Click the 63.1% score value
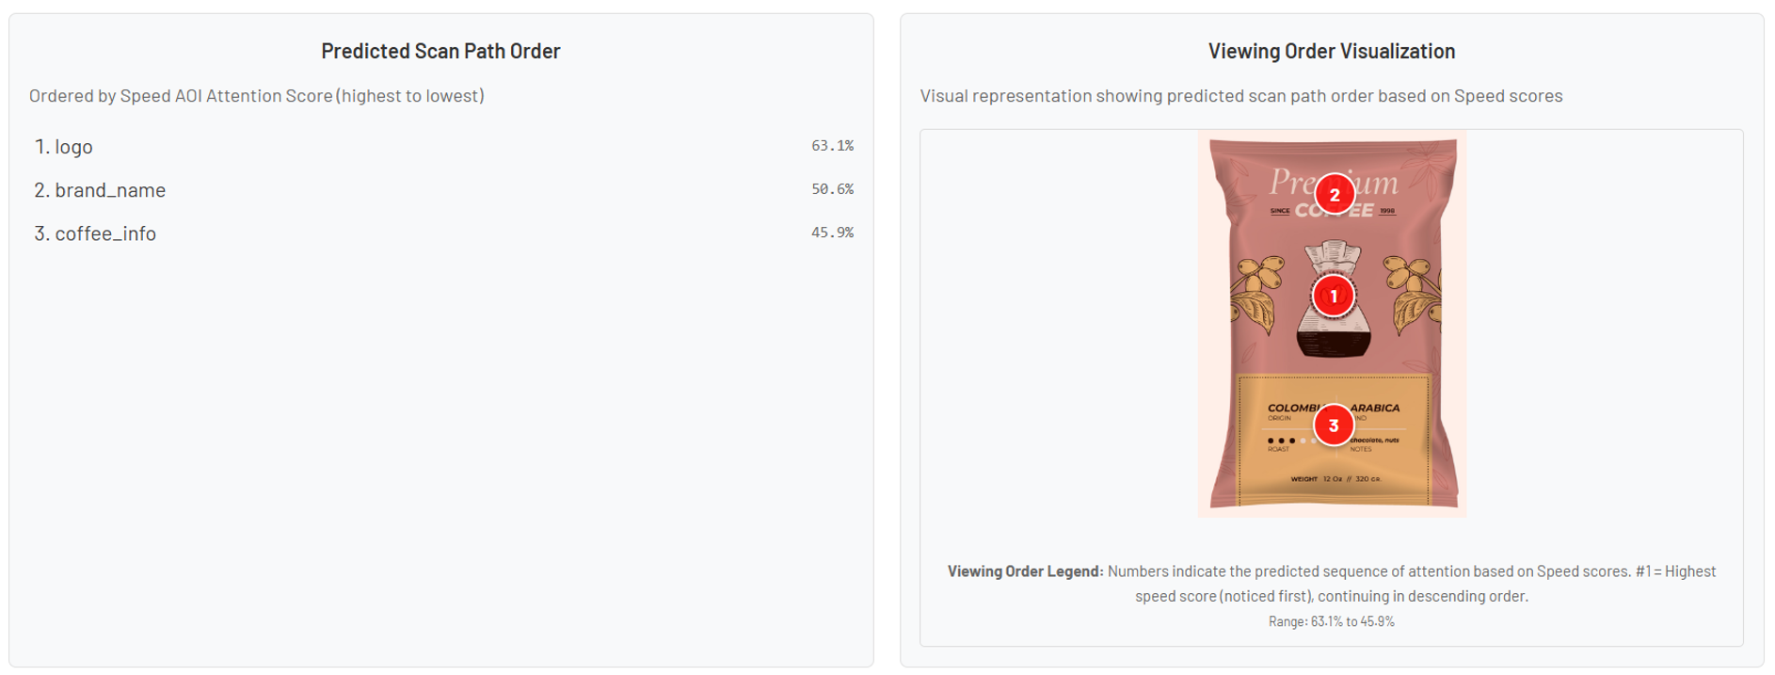1775x675 pixels. pos(832,146)
